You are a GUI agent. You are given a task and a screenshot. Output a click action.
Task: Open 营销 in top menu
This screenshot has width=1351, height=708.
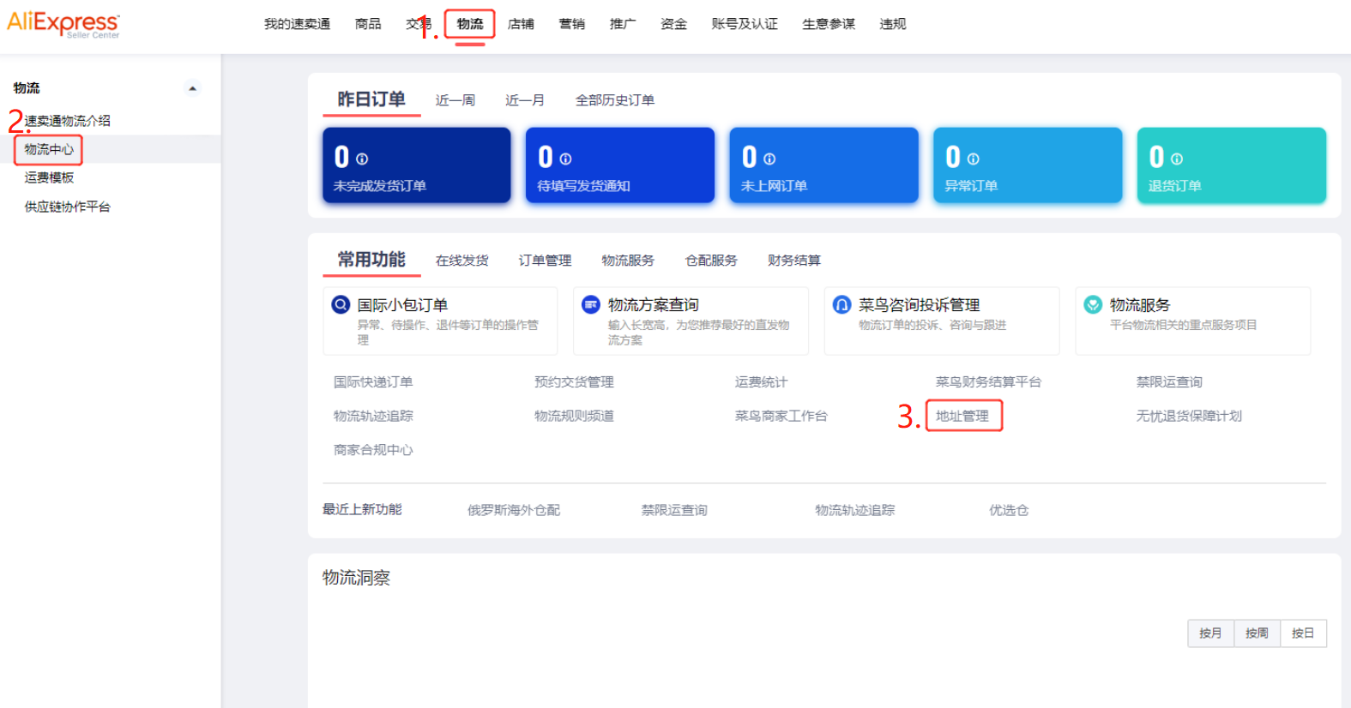click(572, 24)
